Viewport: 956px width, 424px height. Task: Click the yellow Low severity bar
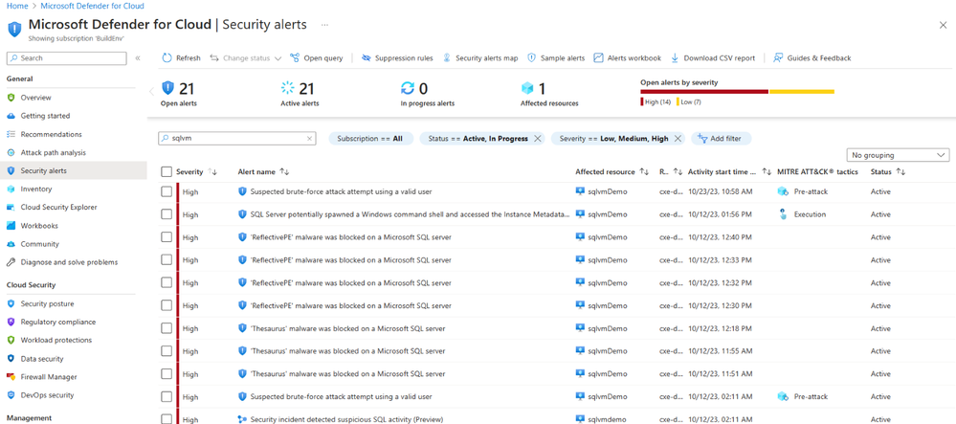[802, 92]
